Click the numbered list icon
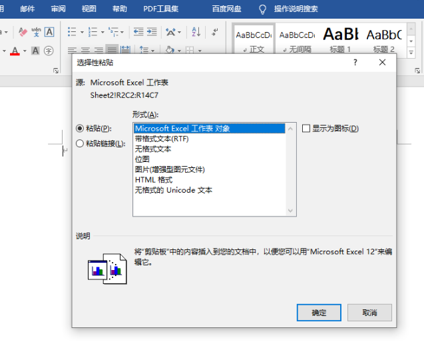Viewport: 424px width, 364px height. point(93,32)
